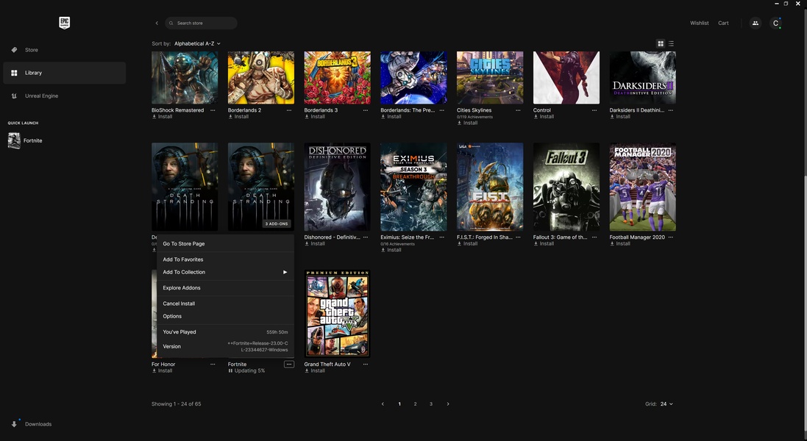Expand Sort by Alphabetical A-Z dropdown
This screenshot has height=441, width=807.
pos(197,43)
